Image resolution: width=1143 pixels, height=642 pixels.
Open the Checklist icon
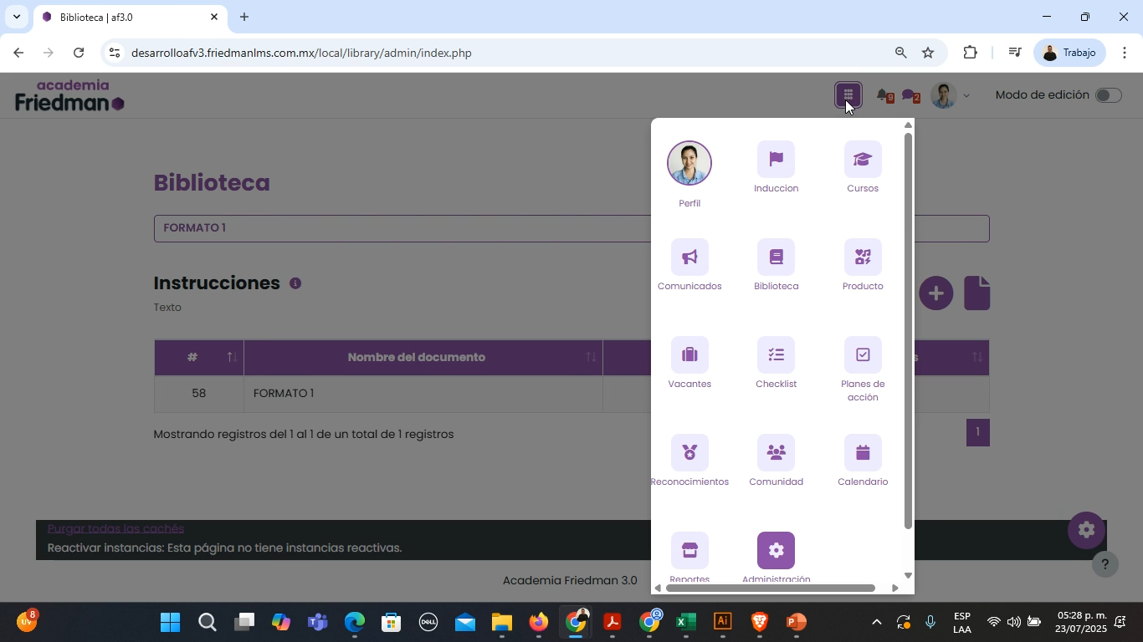(x=776, y=354)
